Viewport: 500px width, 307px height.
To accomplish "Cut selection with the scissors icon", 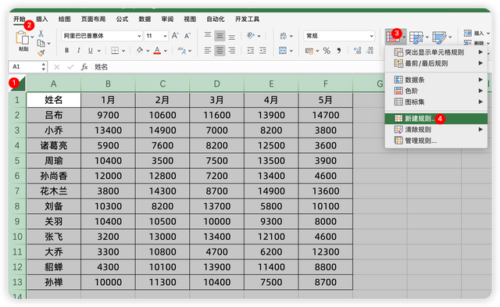I will click(41, 33).
